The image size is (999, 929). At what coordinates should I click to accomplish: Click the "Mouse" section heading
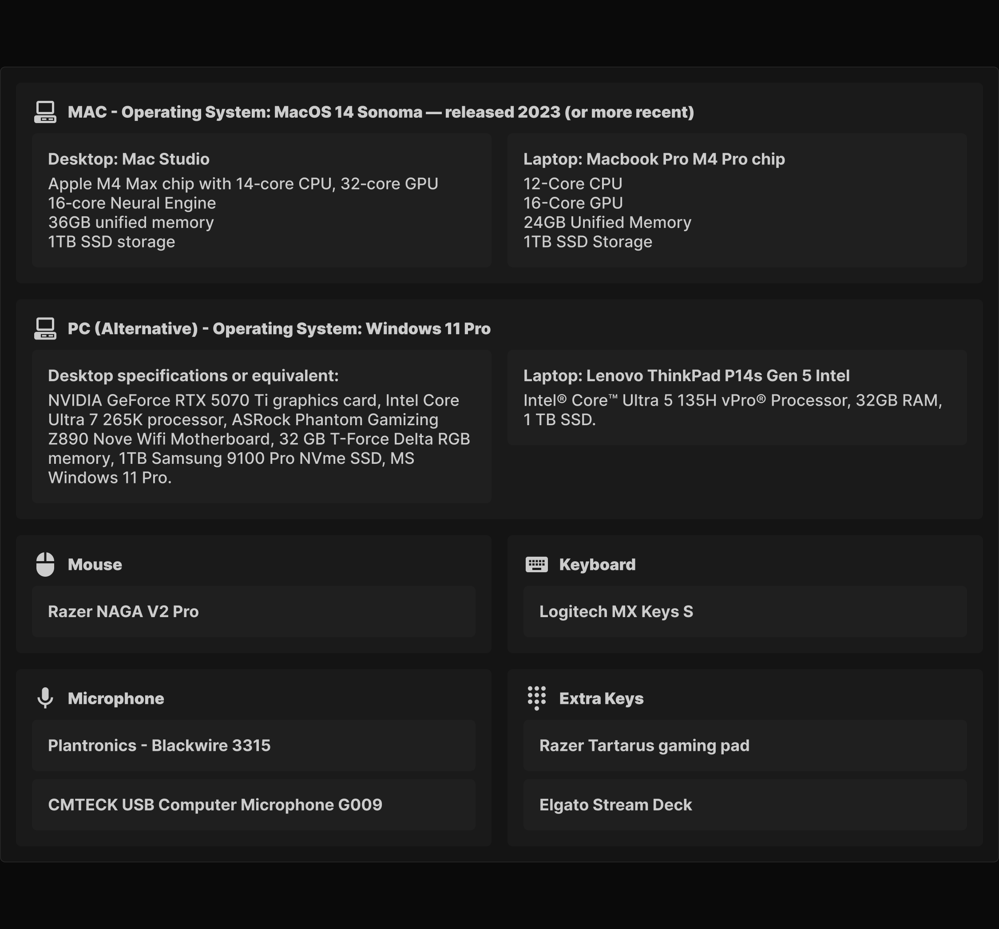(x=95, y=565)
